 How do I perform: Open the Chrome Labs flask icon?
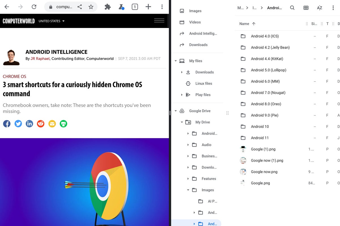[121, 7]
